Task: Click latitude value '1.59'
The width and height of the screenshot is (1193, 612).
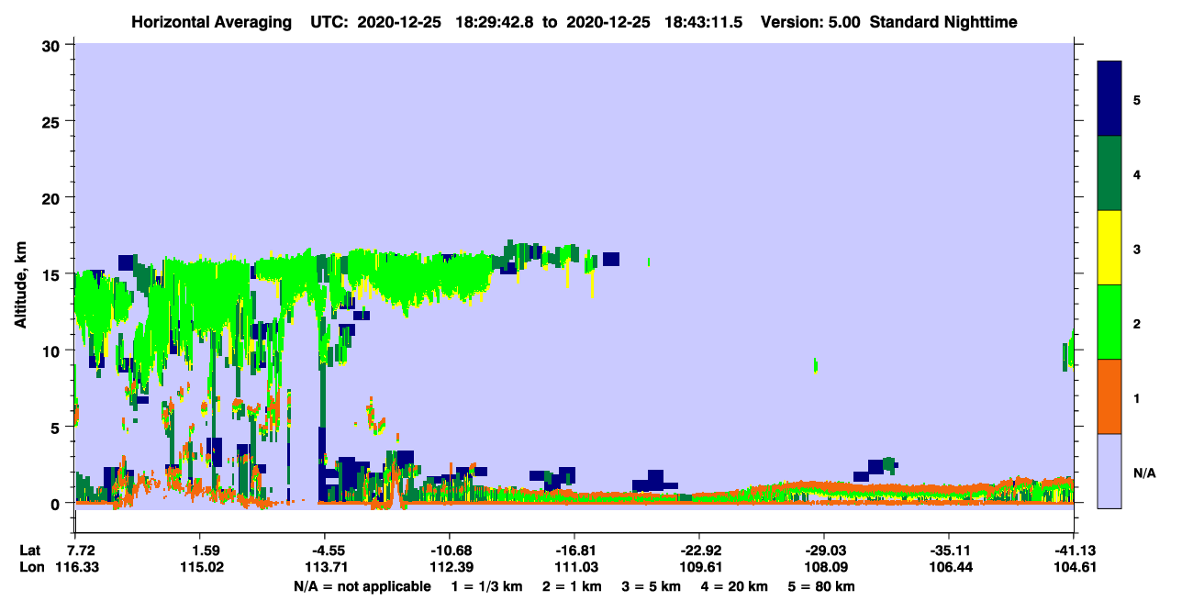Action: [201, 551]
